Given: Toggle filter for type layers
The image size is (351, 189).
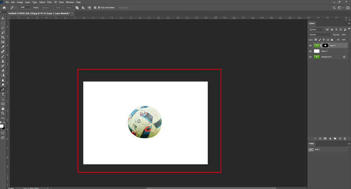Looking at the screenshot, I should click(336, 30).
